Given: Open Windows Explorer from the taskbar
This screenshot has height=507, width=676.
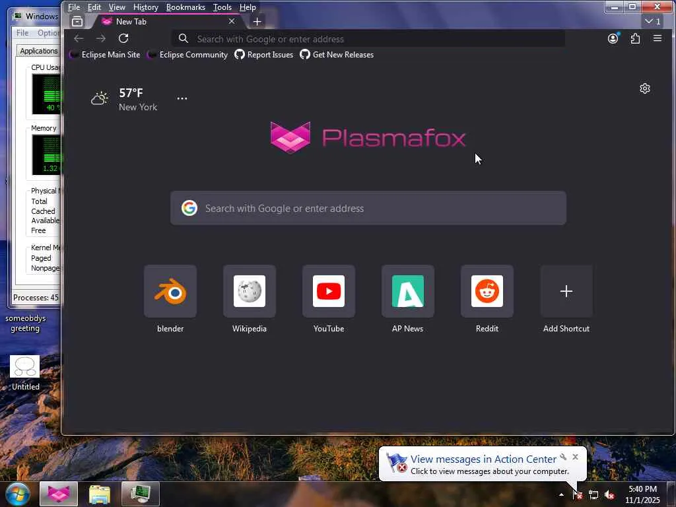Looking at the screenshot, I should (100, 494).
